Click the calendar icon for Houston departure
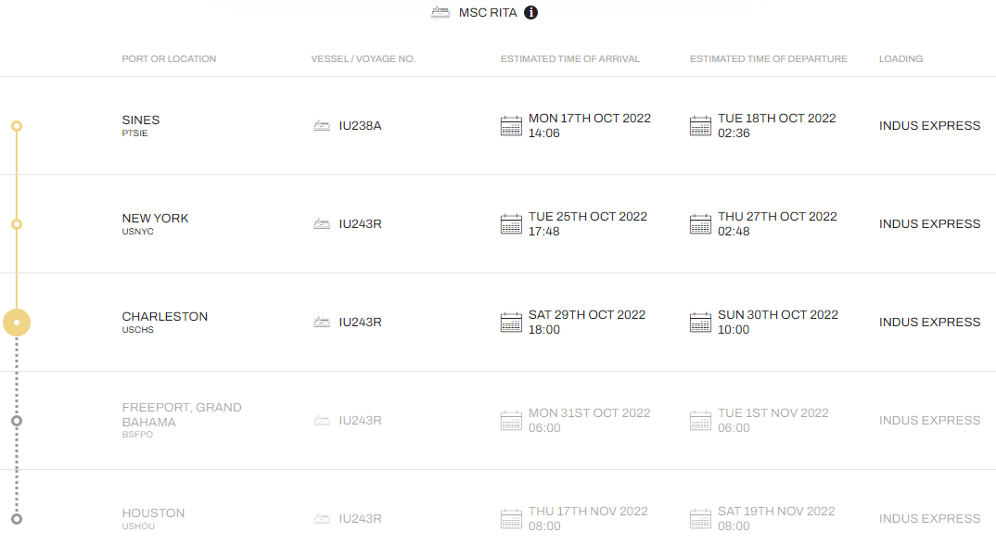 tap(700, 519)
